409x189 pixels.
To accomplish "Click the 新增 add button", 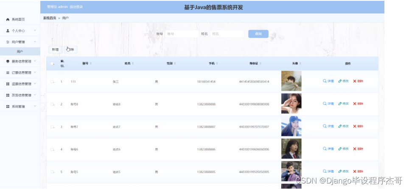I will click(55, 50).
